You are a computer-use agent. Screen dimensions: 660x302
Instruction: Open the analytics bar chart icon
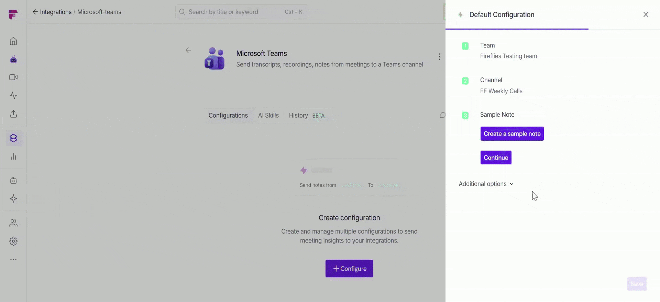click(x=13, y=157)
